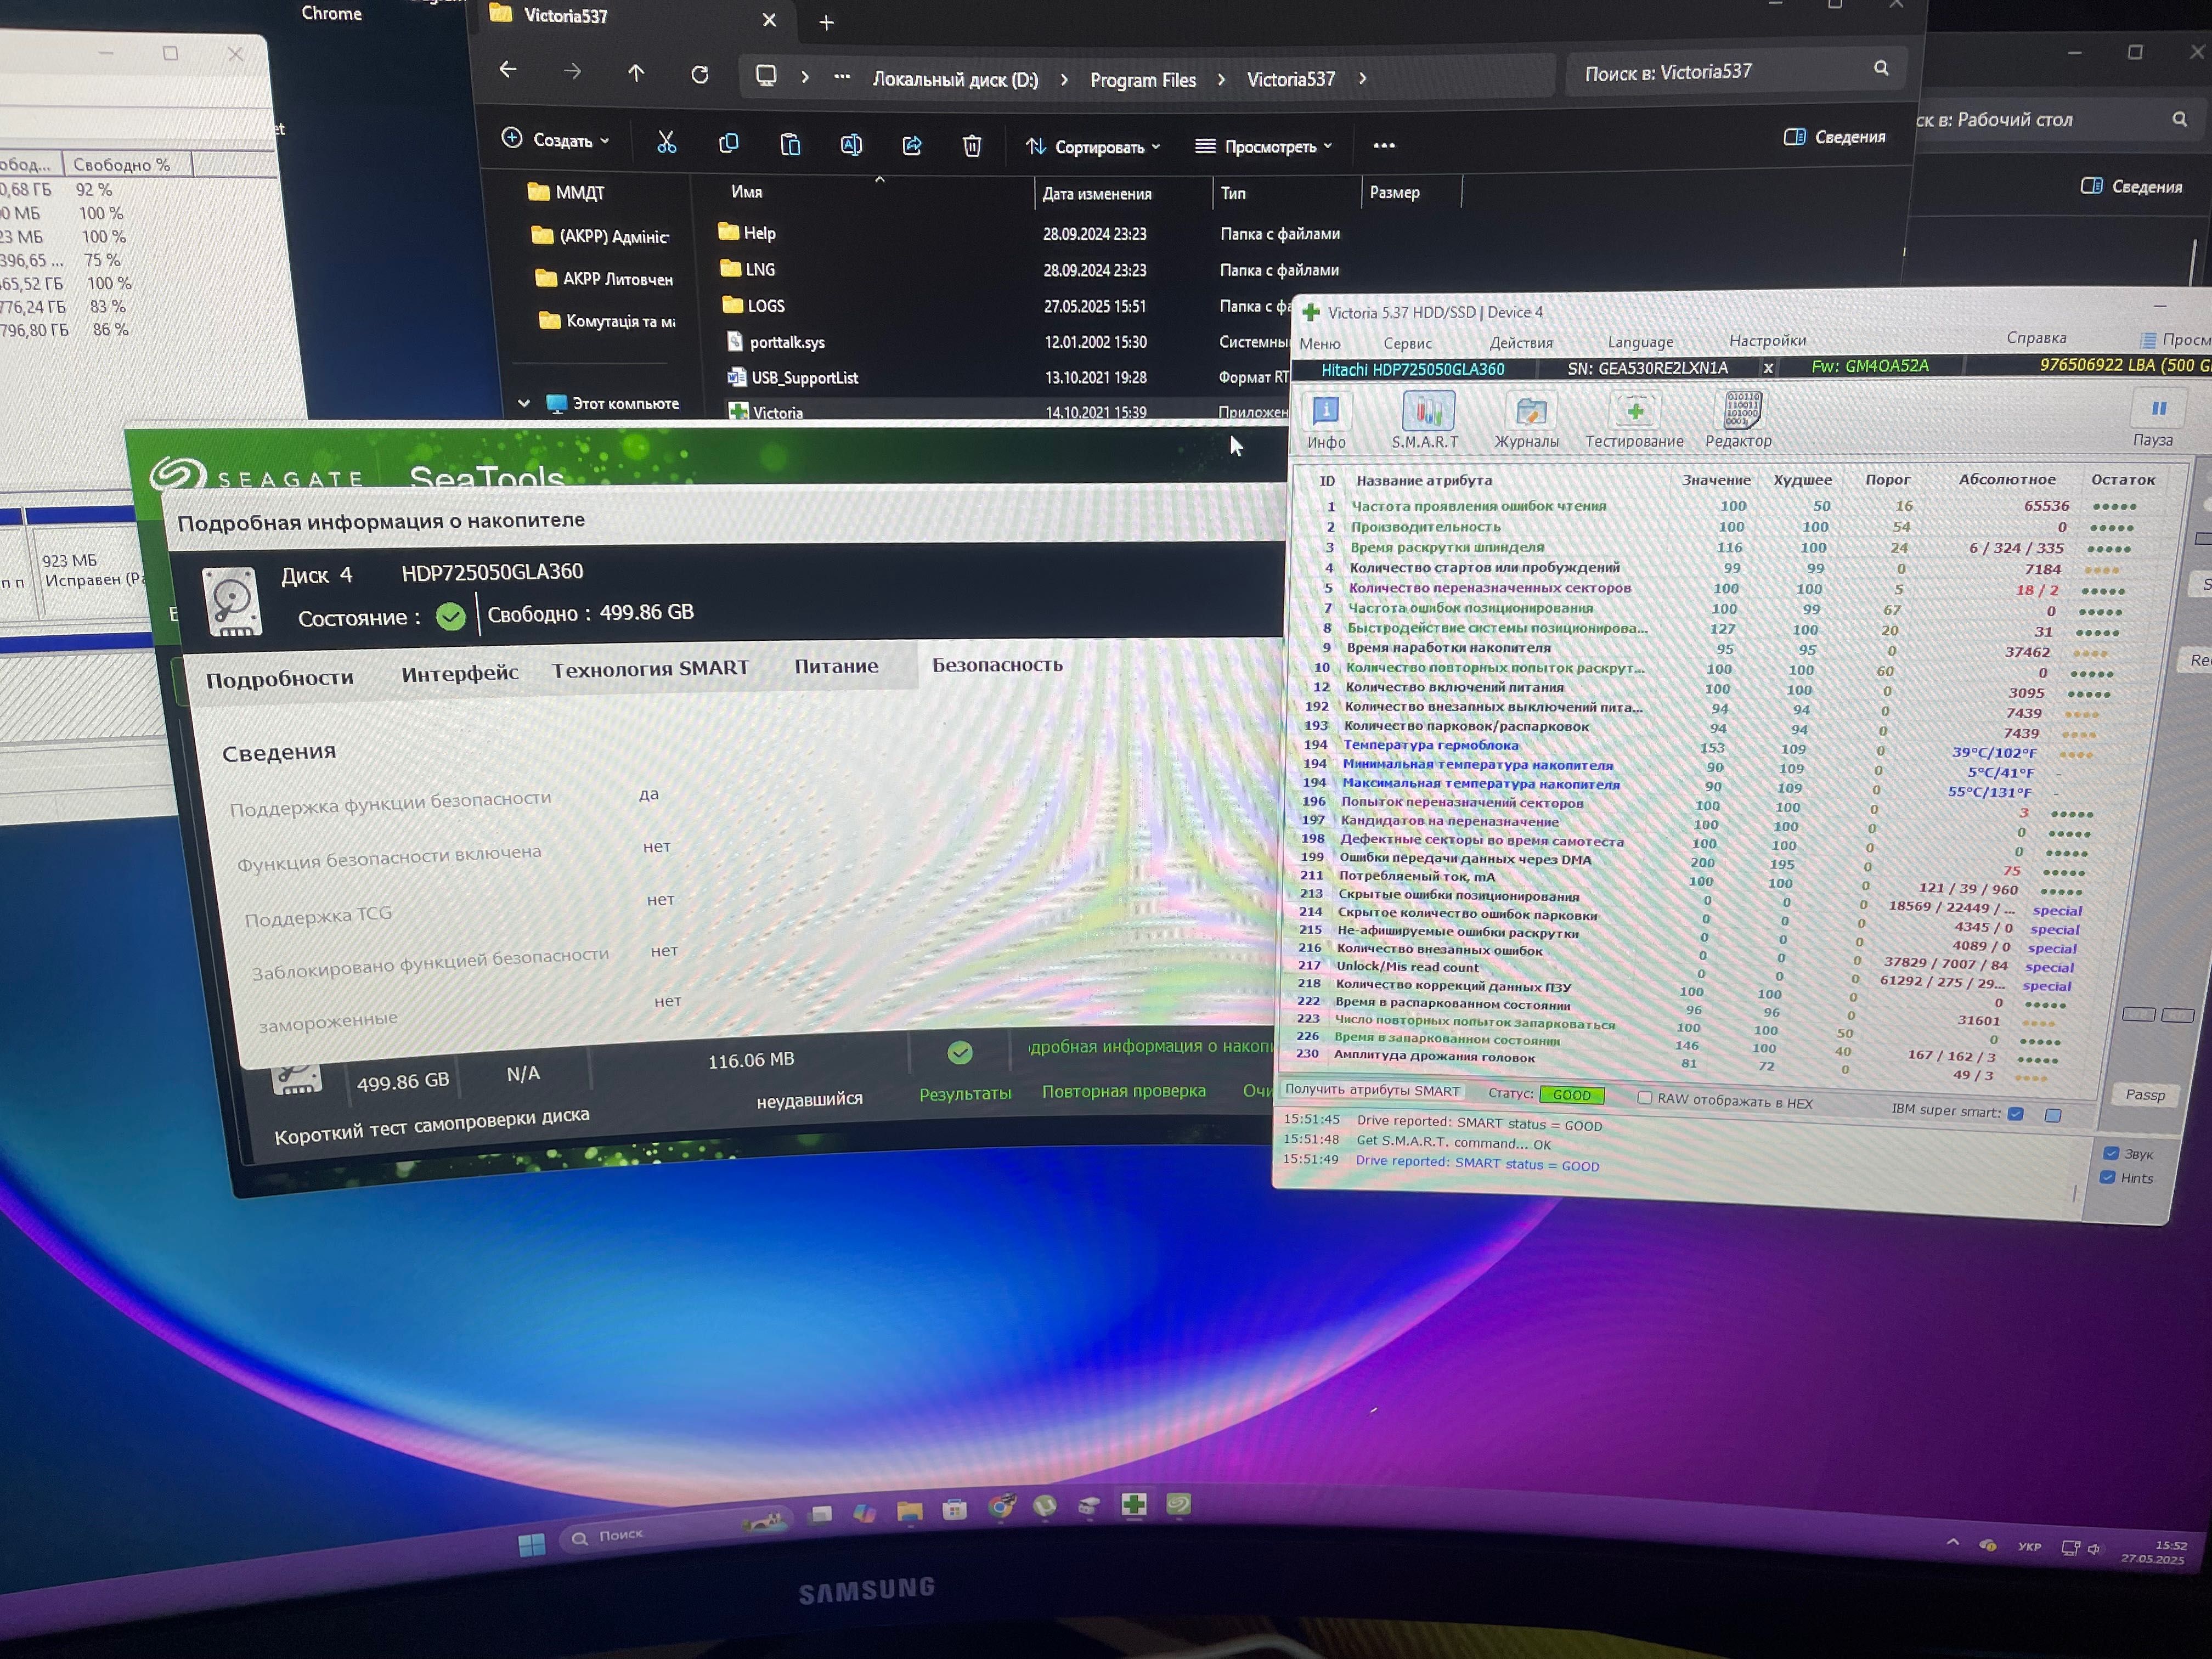Click Copy icon in File Explorer toolbar

[728, 143]
